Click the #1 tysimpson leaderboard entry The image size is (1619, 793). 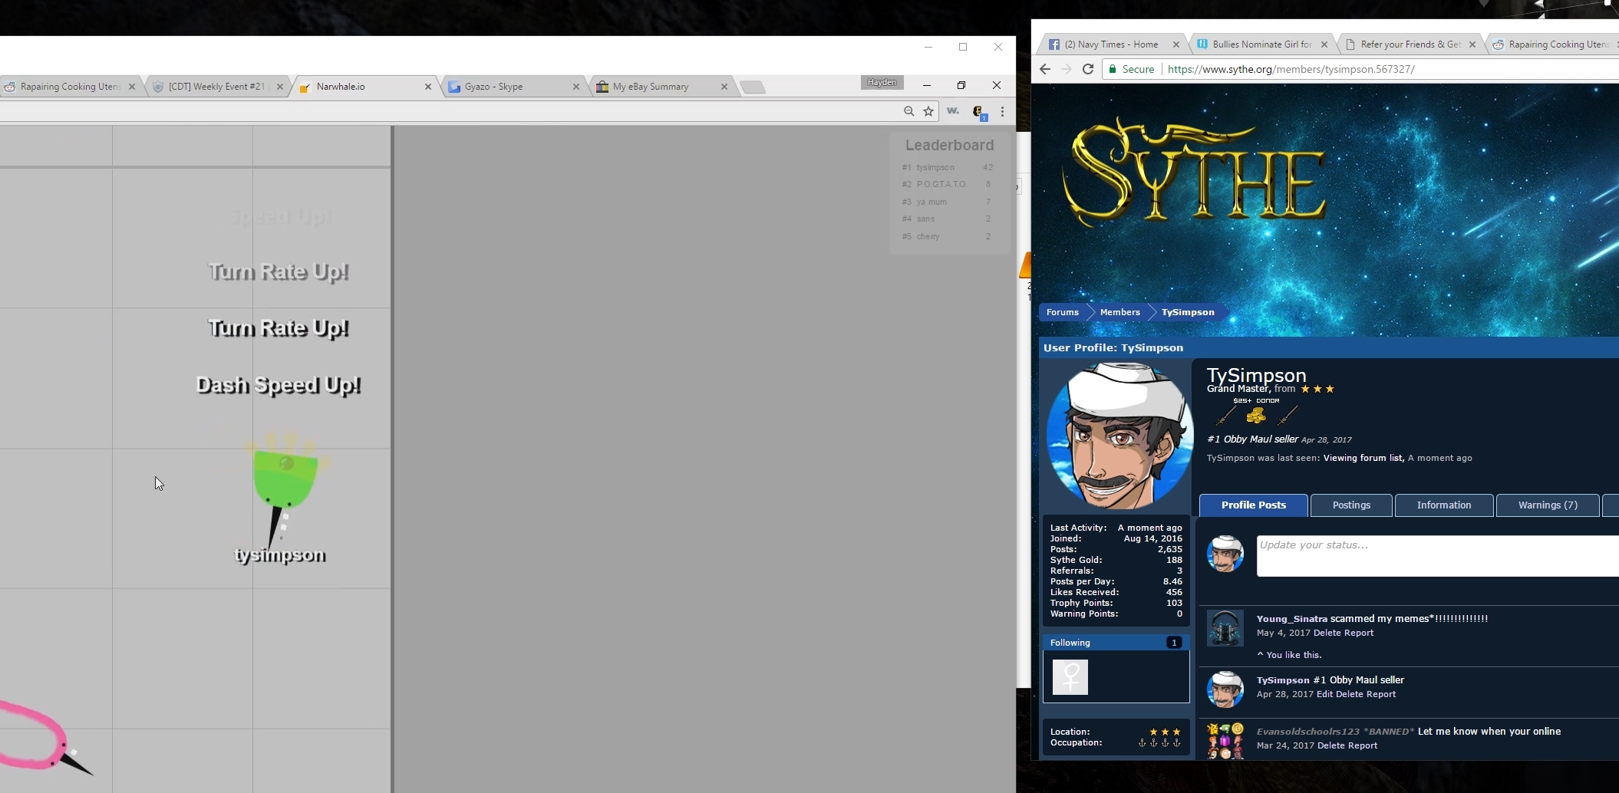[x=948, y=167]
